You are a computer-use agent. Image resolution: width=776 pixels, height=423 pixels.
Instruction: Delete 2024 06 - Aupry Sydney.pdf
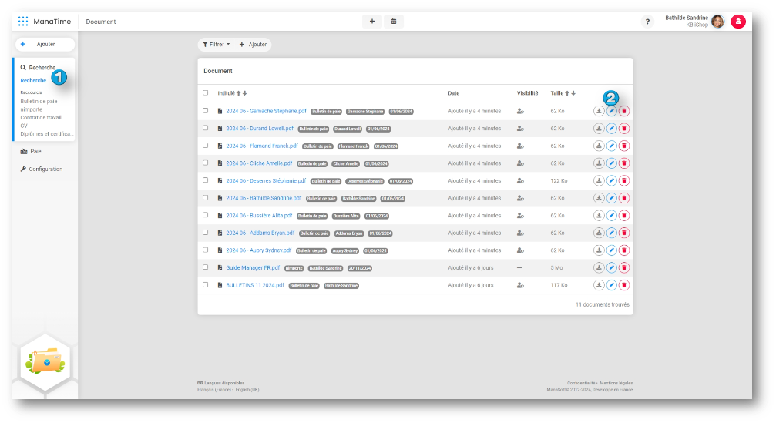pos(624,250)
